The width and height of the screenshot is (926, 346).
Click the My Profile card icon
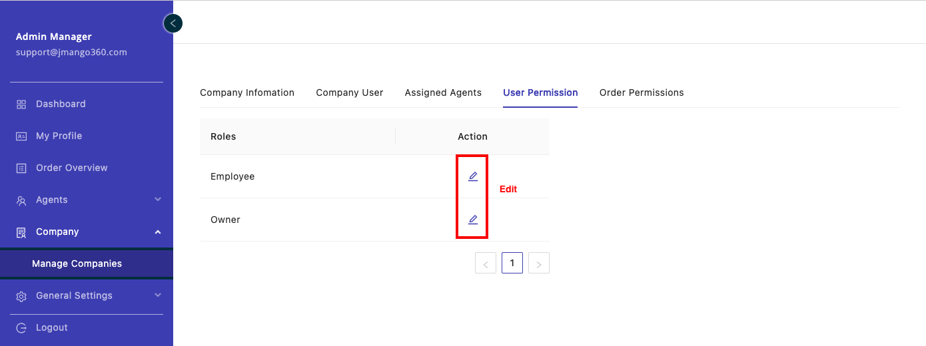(21, 136)
